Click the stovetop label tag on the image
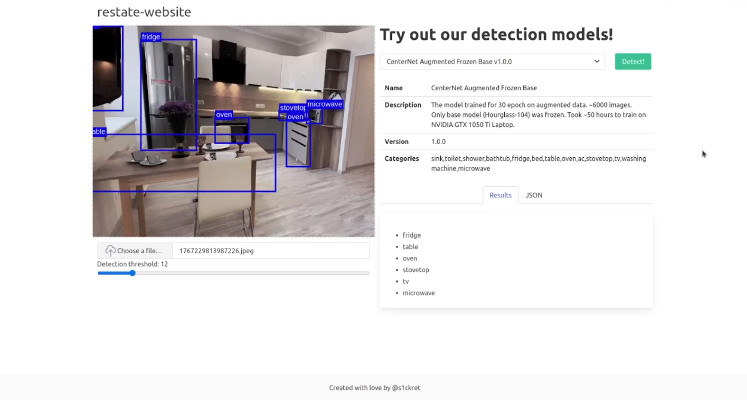Viewport: 747px width, 400px height. coord(292,108)
